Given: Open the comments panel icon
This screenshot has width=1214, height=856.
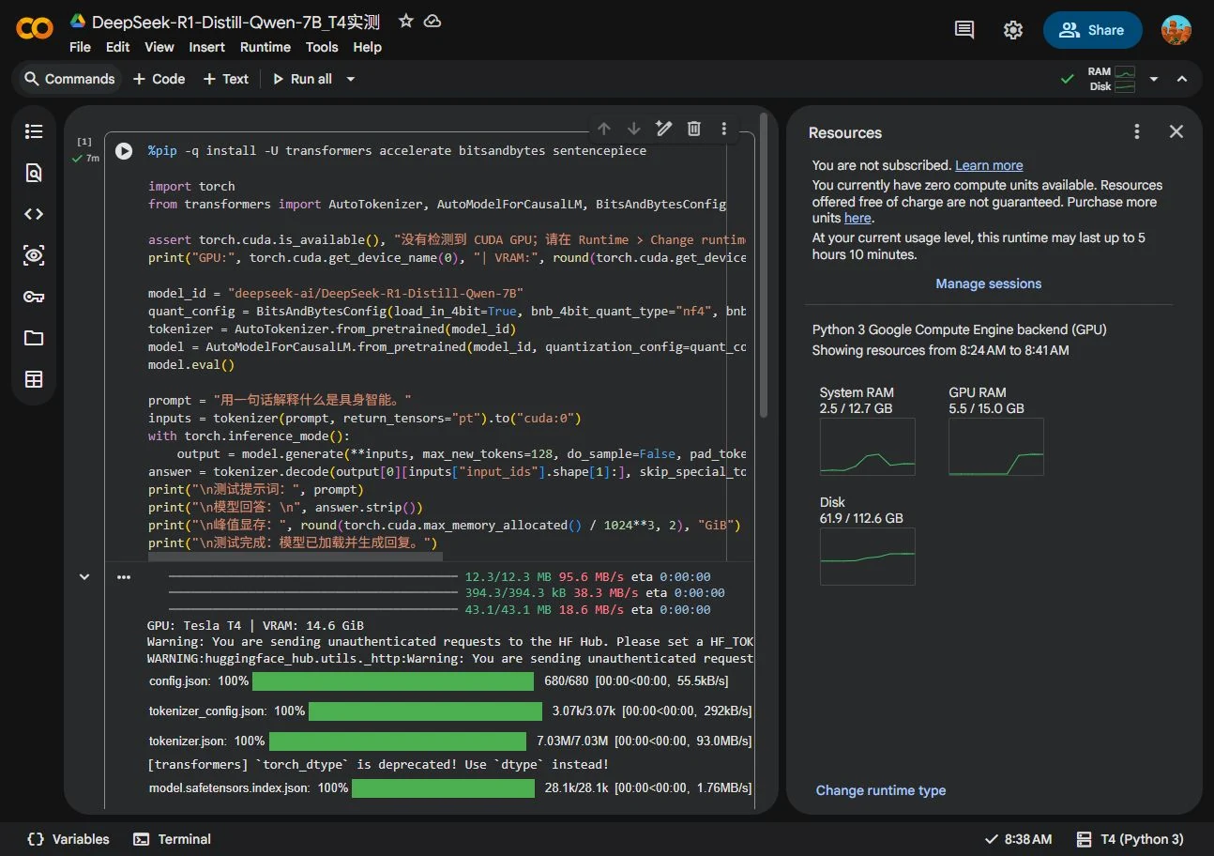Looking at the screenshot, I should click(964, 30).
